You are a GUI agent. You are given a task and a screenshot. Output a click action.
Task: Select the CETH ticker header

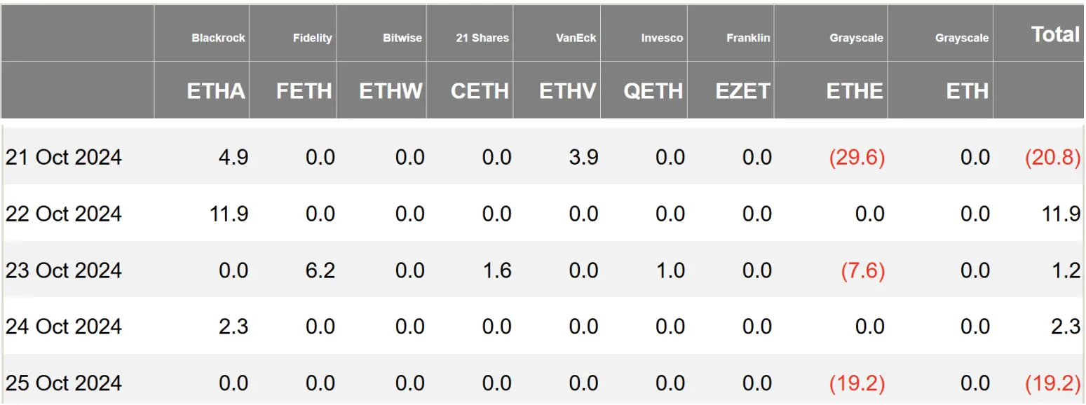[480, 91]
